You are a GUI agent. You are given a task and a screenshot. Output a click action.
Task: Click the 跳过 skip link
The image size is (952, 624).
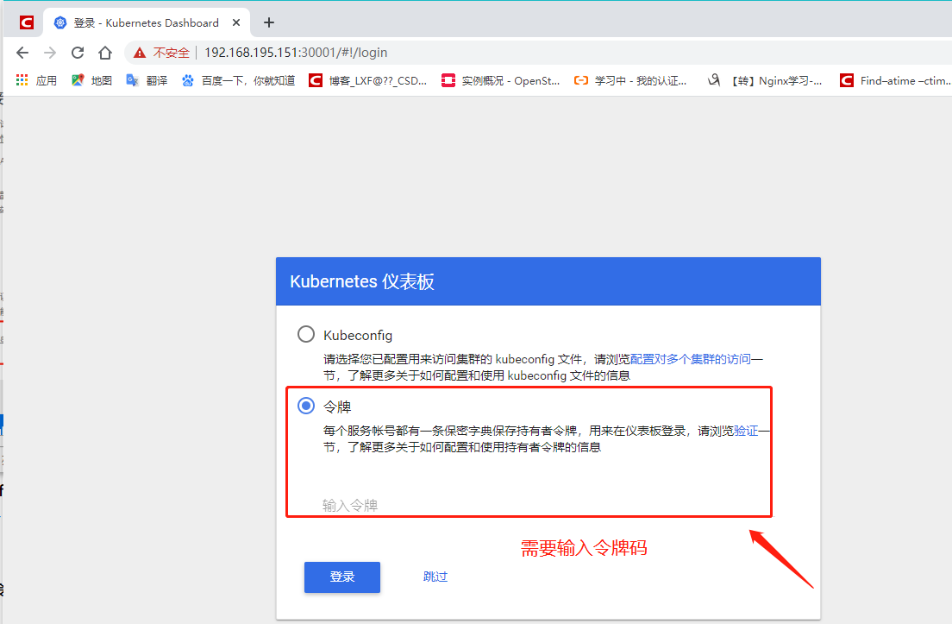tap(435, 577)
